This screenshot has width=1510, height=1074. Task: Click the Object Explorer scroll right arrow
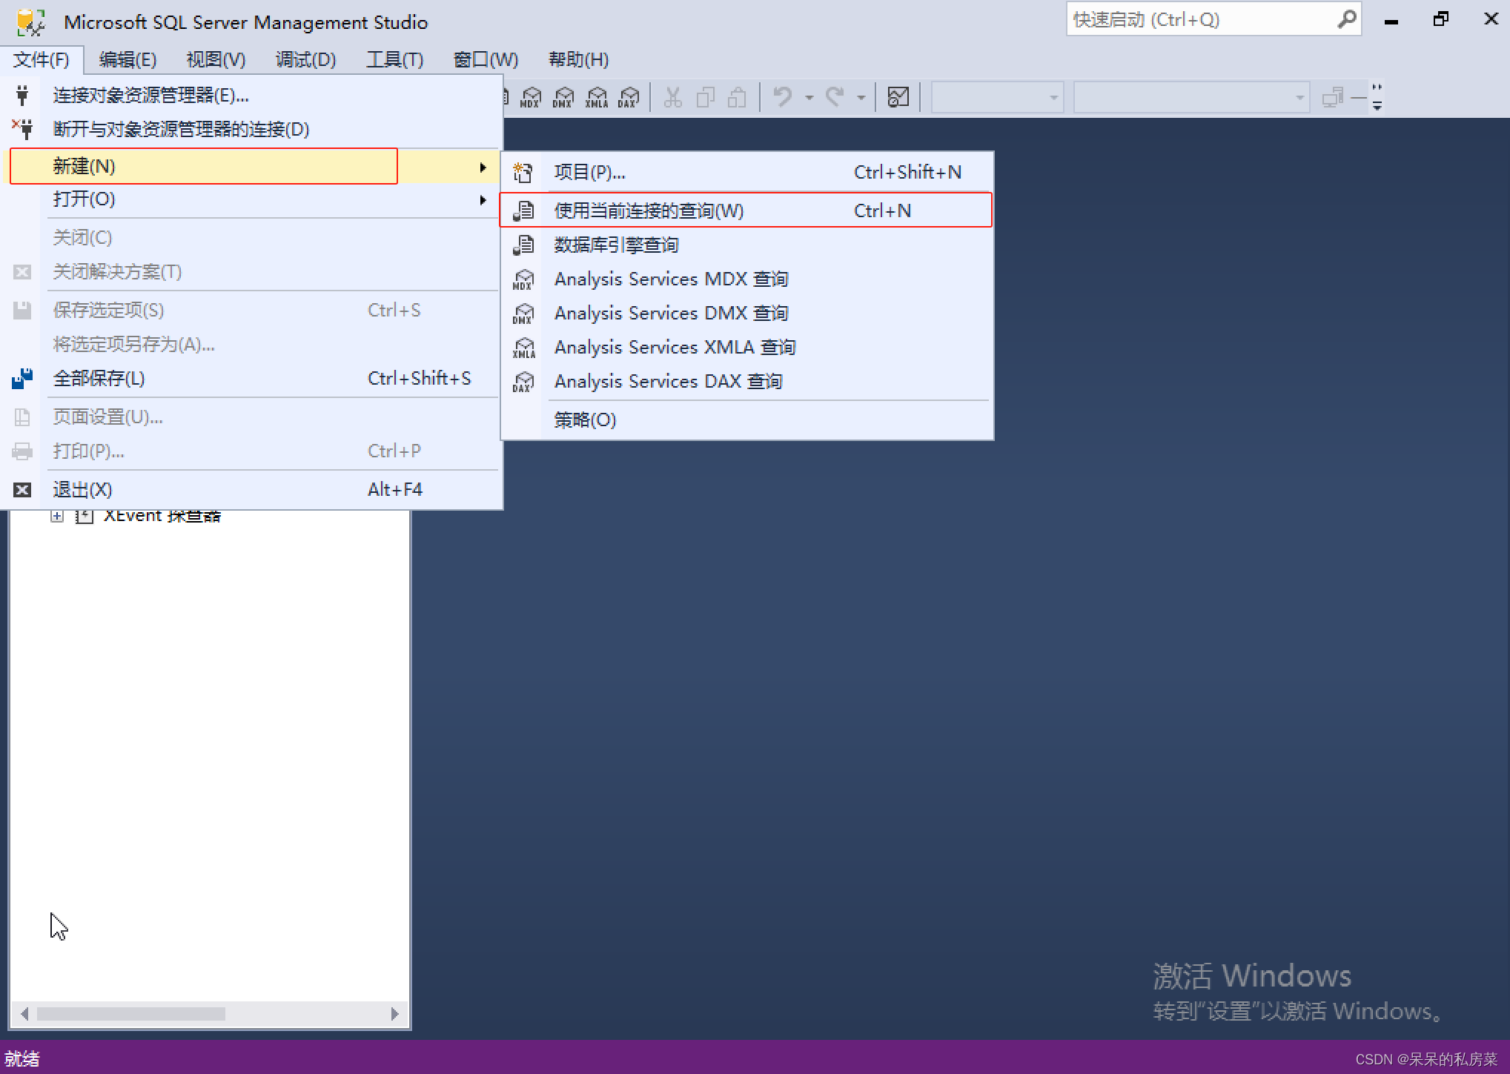394,1013
